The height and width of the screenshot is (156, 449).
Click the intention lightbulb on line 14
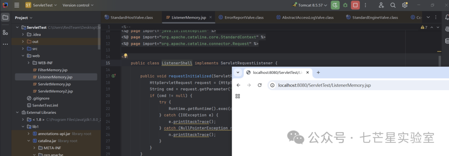pyautogui.click(x=125, y=56)
